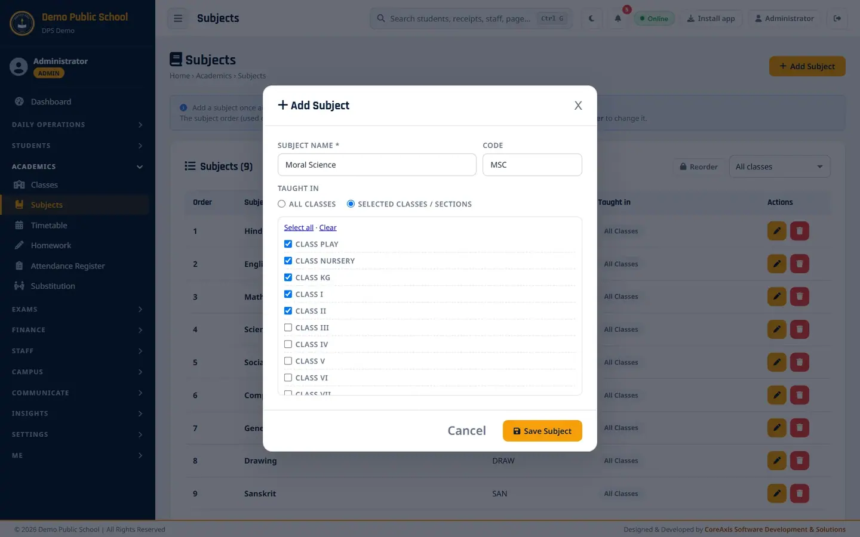Viewport: 860px width, 537px height.
Task: Edit the Hindi subject row pencil icon
Action: pos(776,231)
